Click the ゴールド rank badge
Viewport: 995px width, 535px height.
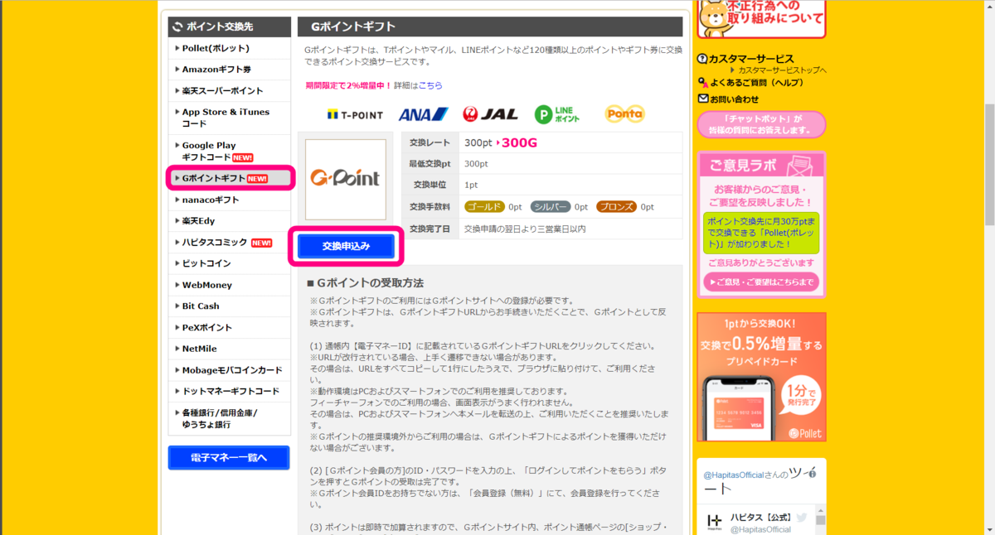[x=483, y=207]
